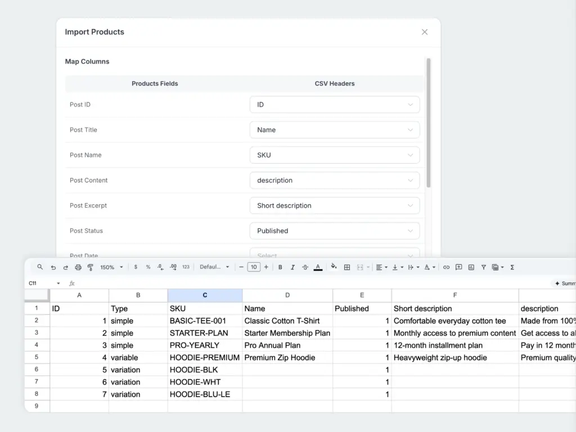Viewport: 576px width, 432px height.
Task: Open the text rotation dropdown
Action: 430,267
